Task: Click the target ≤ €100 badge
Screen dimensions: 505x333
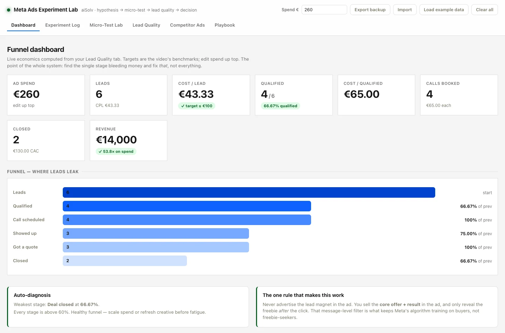Action: click(x=197, y=106)
